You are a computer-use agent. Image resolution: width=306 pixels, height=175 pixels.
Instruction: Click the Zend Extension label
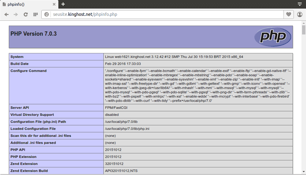[x=24, y=164]
